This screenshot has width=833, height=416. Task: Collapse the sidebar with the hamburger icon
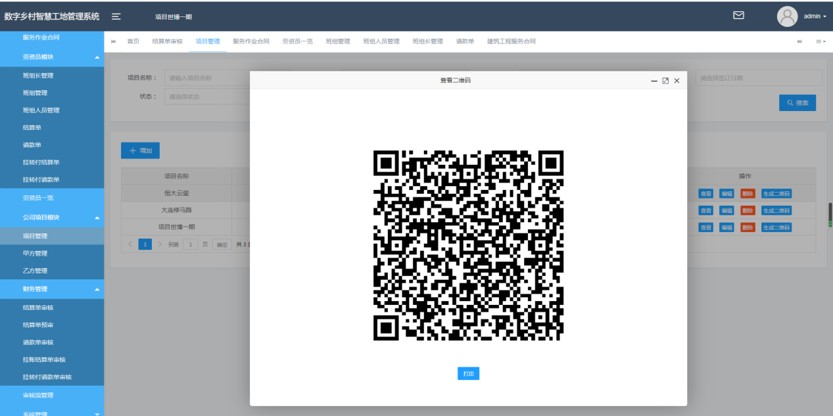[116, 16]
